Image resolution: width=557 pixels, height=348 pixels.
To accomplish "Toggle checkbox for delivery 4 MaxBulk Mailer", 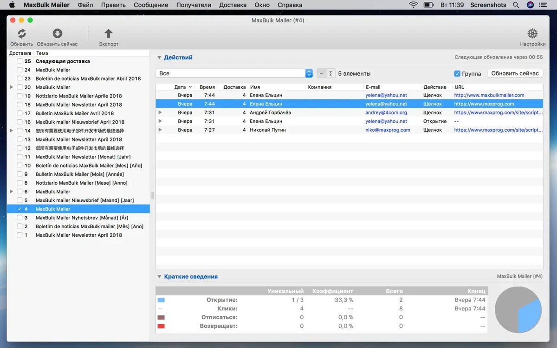I will [x=19, y=209].
